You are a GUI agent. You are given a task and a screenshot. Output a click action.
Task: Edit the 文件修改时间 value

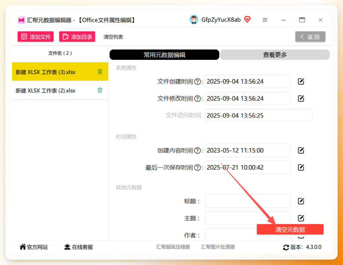301,98
